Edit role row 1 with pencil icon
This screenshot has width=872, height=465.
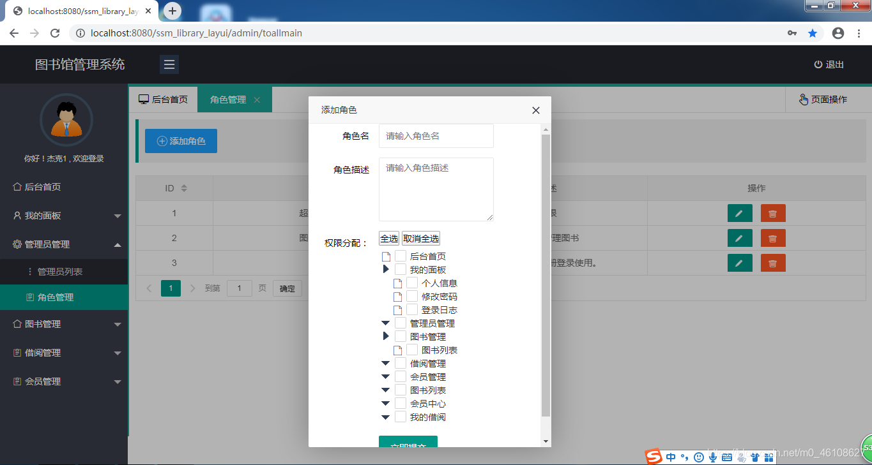click(740, 213)
